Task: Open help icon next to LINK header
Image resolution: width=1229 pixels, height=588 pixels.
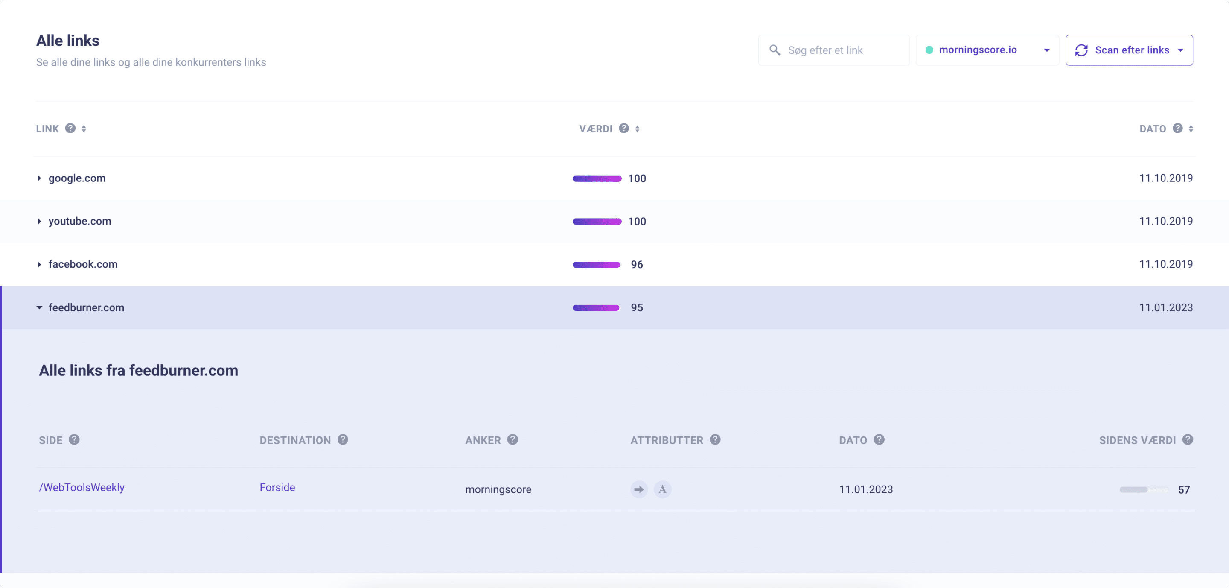Action: coord(70,129)
